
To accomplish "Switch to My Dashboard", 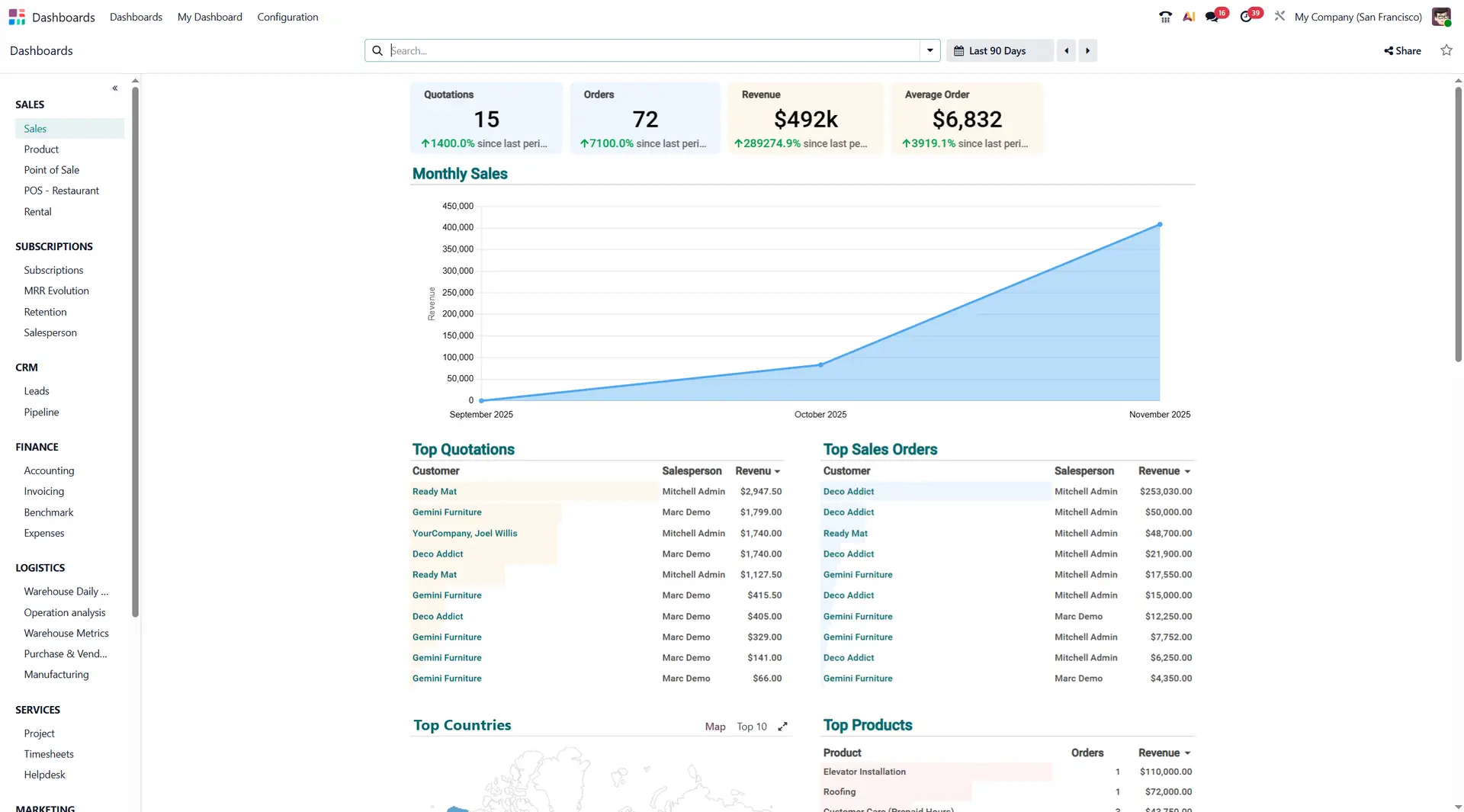I will click(209, 17).
